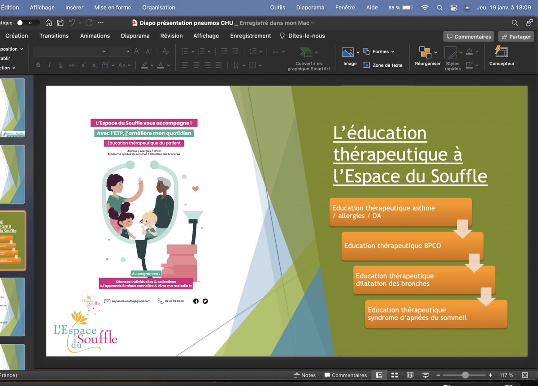Select the currently highlighted slide thumbnail
538x386 pixels.
(13, 240)
